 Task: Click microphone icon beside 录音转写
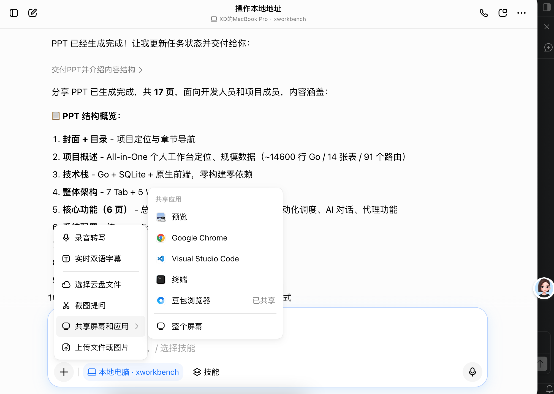(x=66, y=238)
